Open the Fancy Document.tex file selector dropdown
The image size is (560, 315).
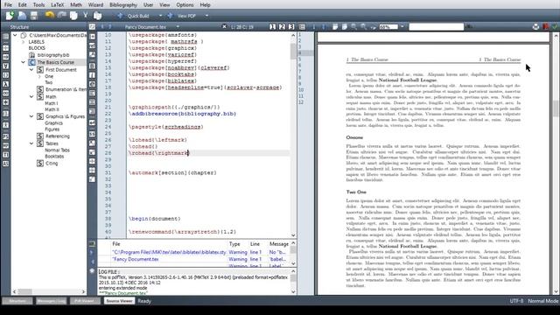(178, 27)
